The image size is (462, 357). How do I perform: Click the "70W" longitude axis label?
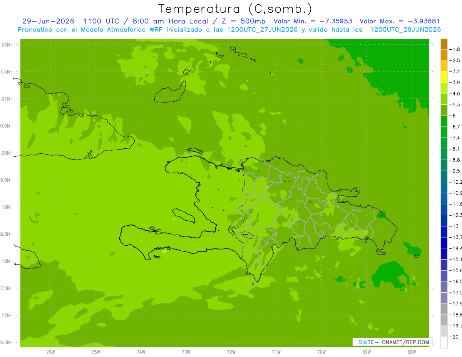pyautogui.click(x=321, y=352)
